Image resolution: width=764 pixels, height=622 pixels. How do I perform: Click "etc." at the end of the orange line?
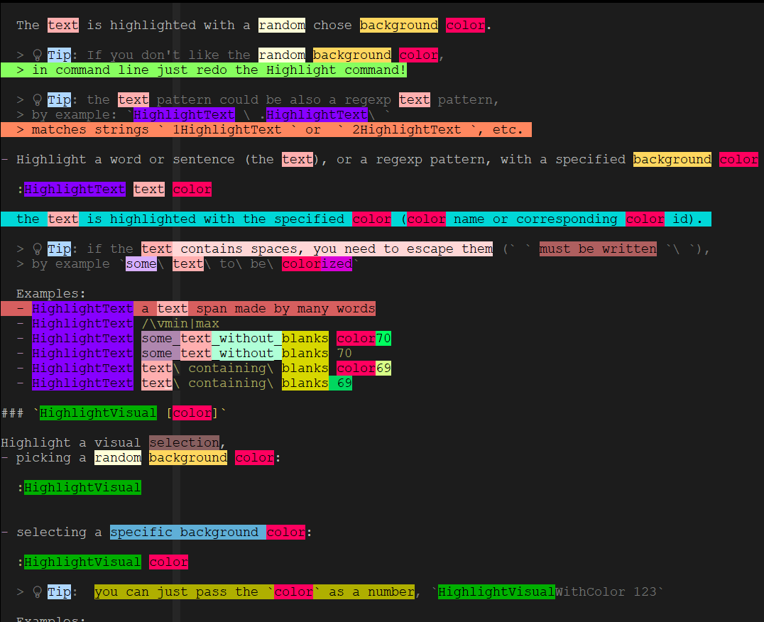(508, 129)
